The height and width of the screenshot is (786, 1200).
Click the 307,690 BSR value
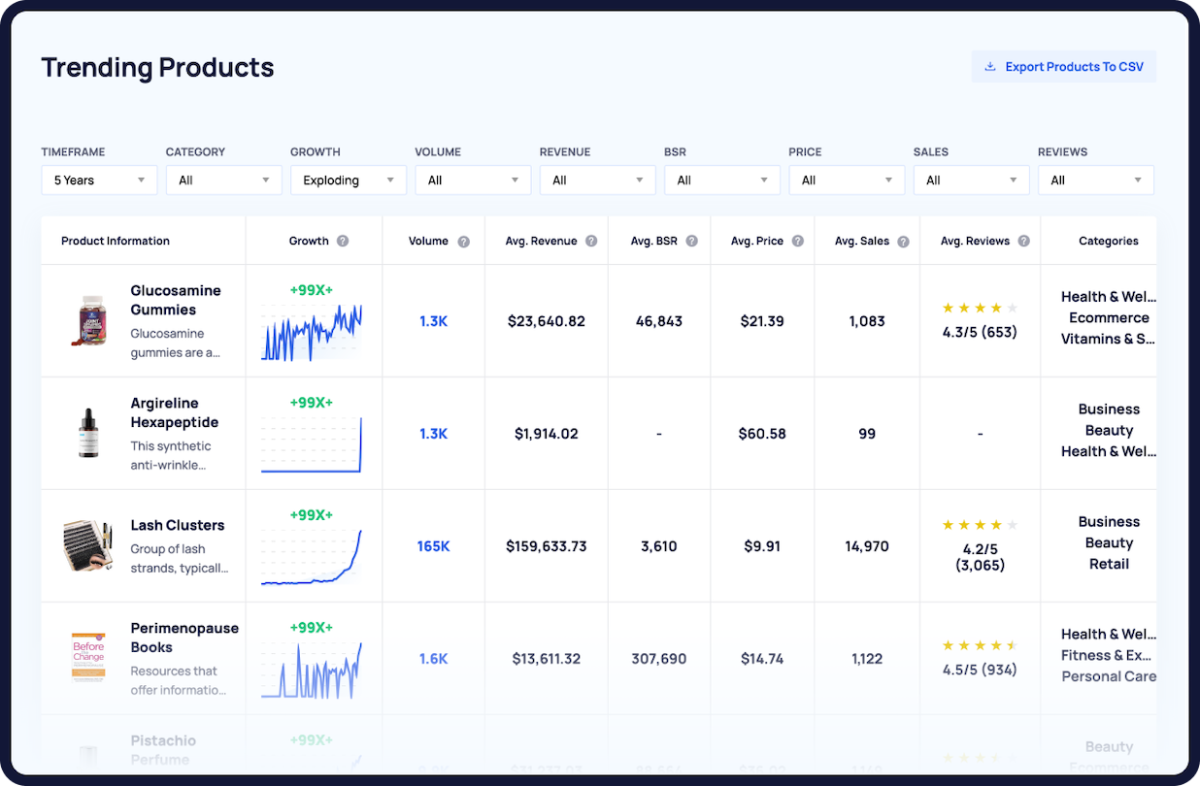tap(659, 659)
